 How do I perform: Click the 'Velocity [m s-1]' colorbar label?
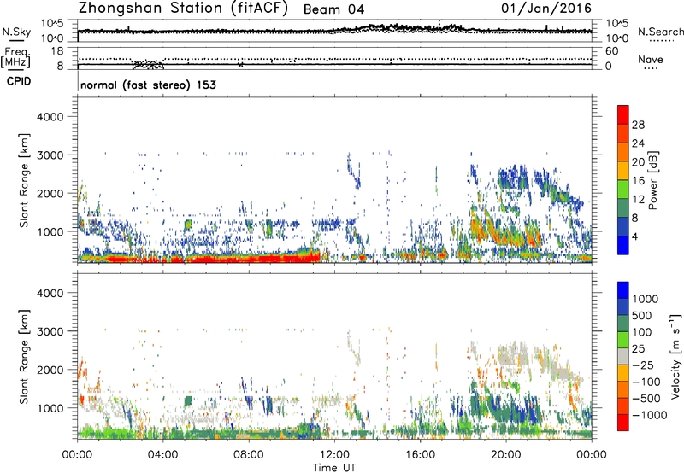coord(675,356)
